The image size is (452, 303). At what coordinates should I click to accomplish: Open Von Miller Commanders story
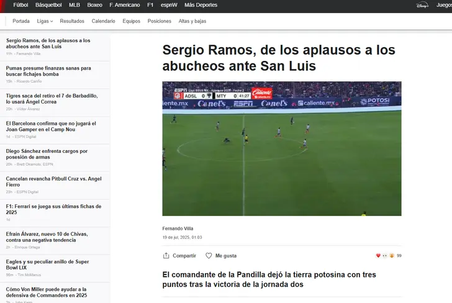pos(47,292)
